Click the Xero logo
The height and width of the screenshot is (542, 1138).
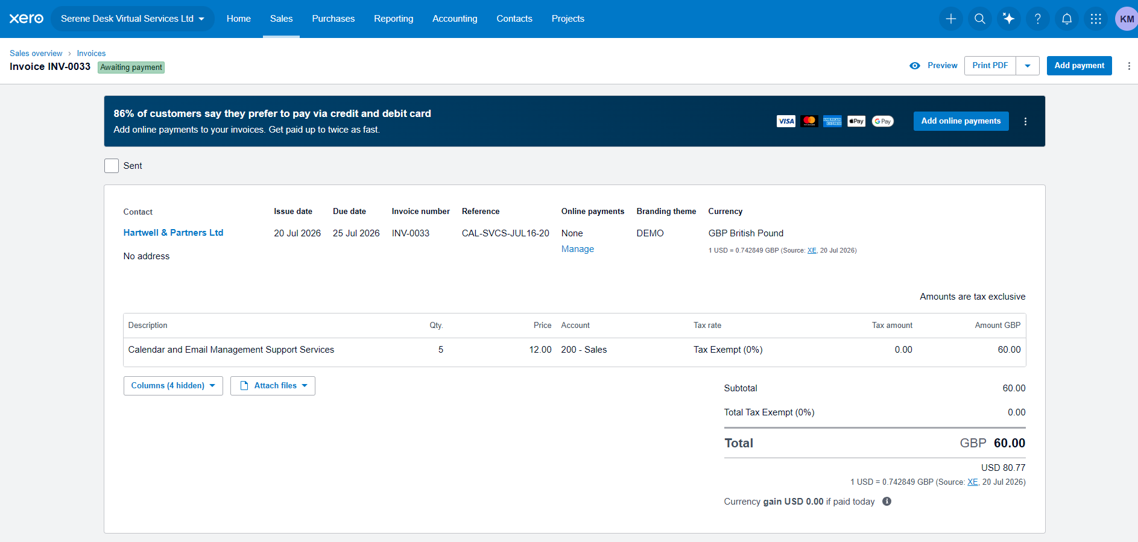coord(27,19)
